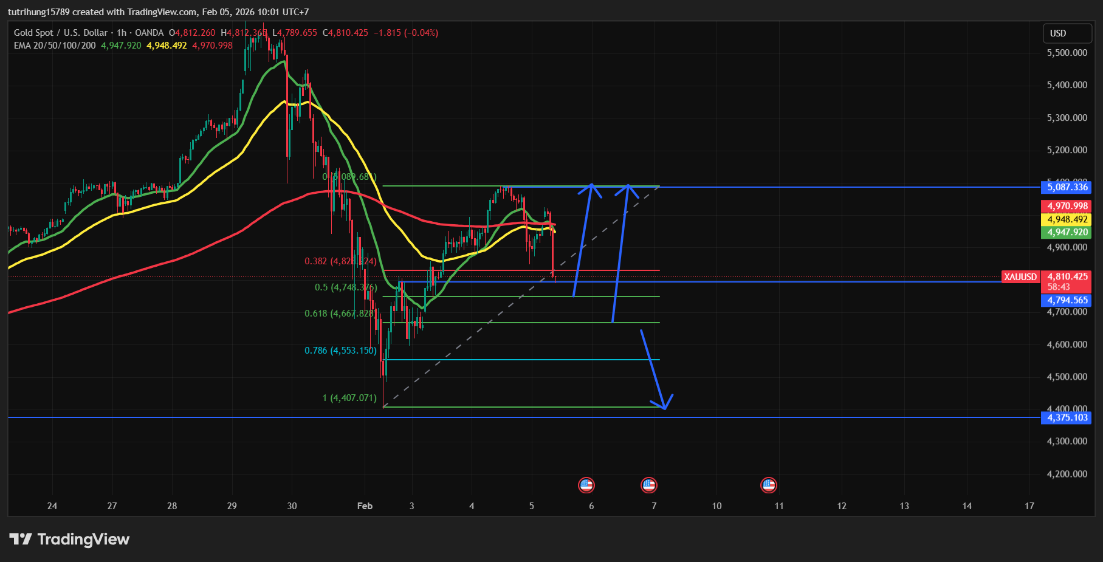
Task: Open the US flag event icon above date 7
Action: [648, 485]
